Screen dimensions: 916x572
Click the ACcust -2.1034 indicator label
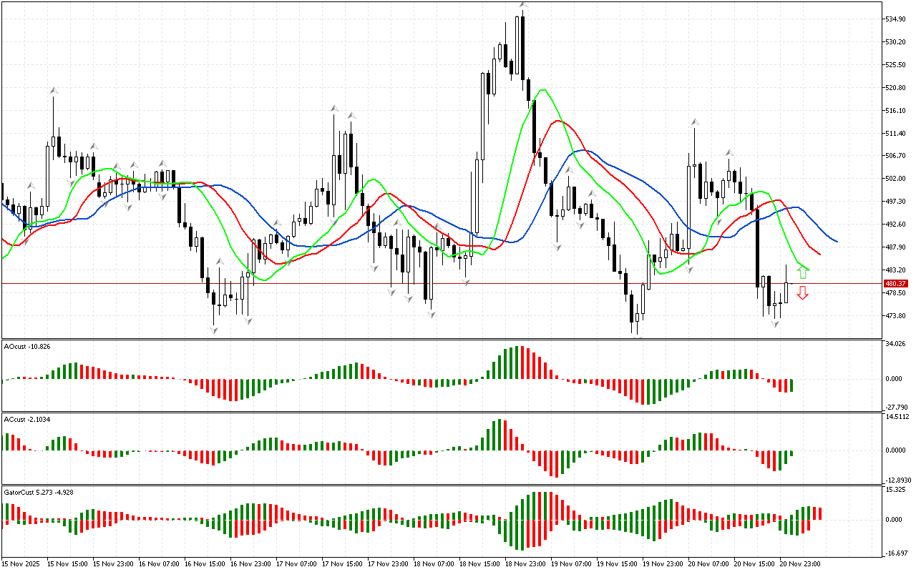(x=26, y=418)
